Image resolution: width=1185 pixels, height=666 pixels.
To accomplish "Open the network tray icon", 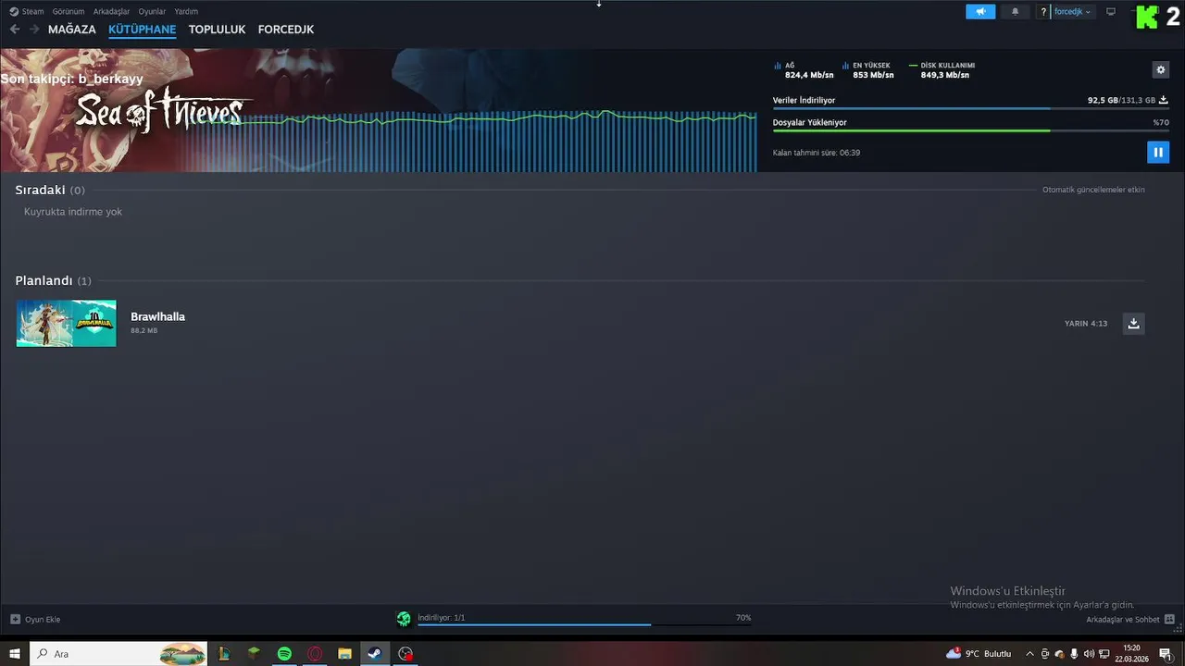I will click(1104, 654).
